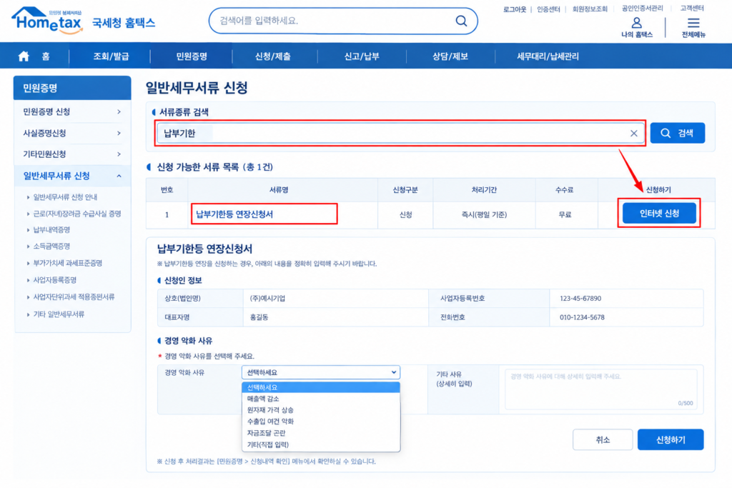Select 원자재 가격 상승 option

coord(321,410)
